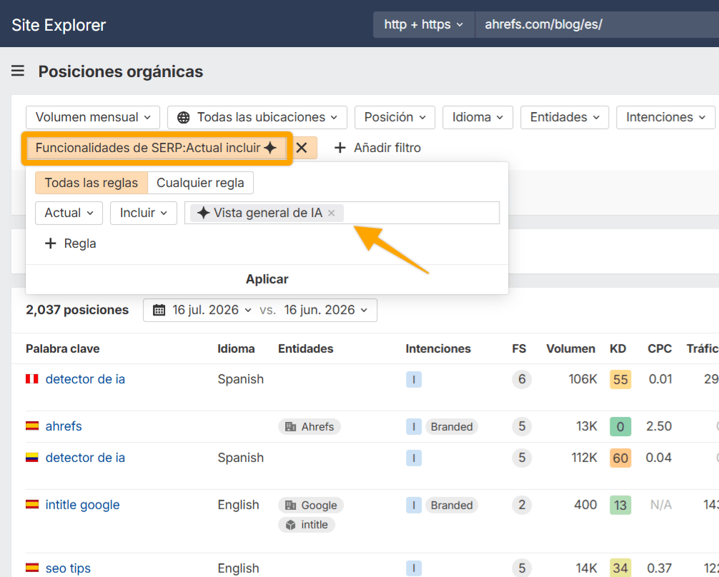Viewport: 719px width, 577px height.
Task: Click the Spain flag beside ahrefs keyword
Action: click(x=31, y=426)
